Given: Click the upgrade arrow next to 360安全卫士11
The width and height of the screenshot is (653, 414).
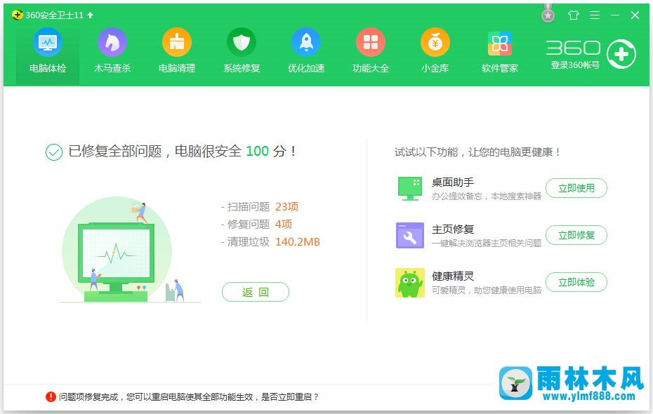Looking at the screenshot, I should click(x=91, y=15).
